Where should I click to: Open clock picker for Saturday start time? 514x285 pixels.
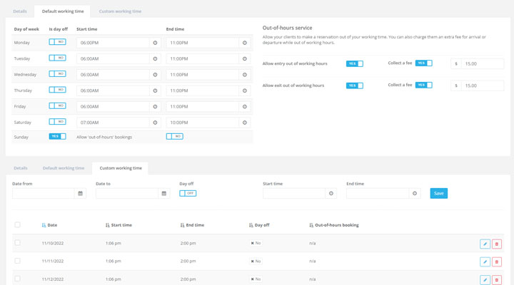[x=155, y=123]
